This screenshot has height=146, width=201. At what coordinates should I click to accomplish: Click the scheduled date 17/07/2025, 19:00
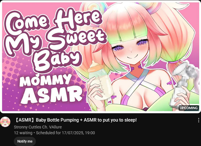point(78,133)
